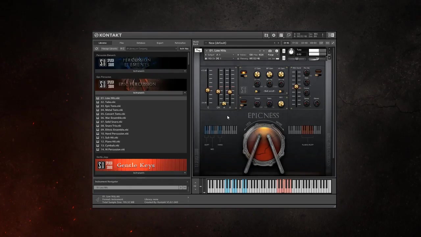The width and height of the screenshot is (421, 237).
Task: Click Mute in the Instrument Navigator
Action: (x=185, y=188)
